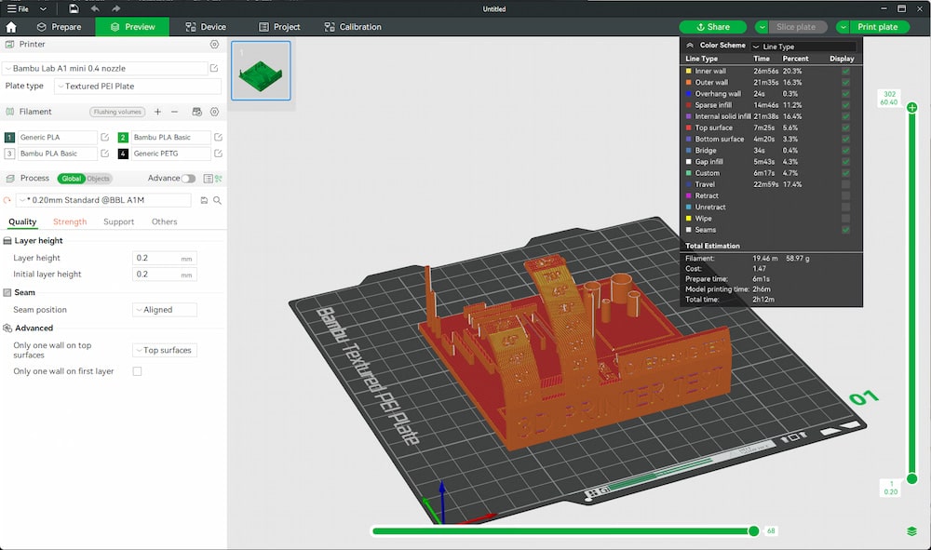Open the printer selection dropdown
Screen dimensions: 931x550
[105, 68]
